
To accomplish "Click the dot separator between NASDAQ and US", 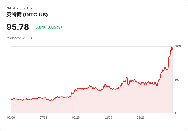I will (x=24, y=8).
